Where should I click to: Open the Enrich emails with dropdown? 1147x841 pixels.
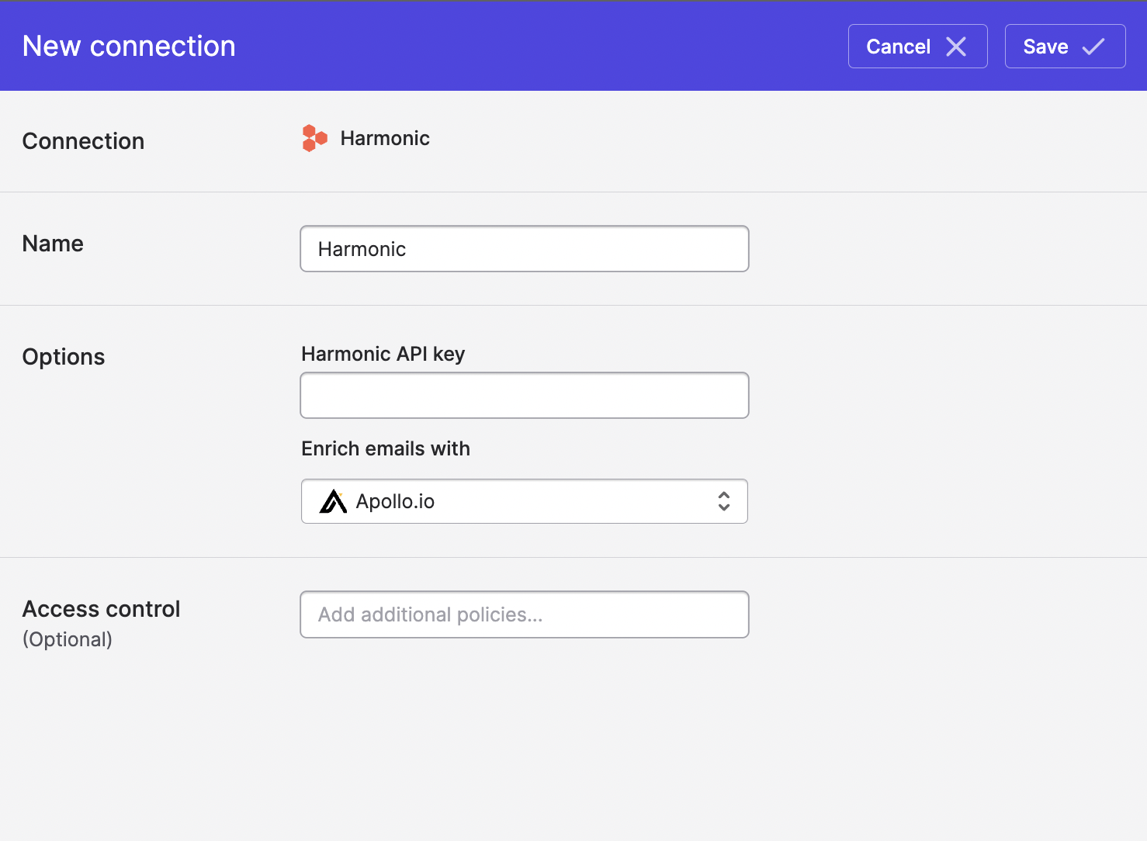[524, 501]
